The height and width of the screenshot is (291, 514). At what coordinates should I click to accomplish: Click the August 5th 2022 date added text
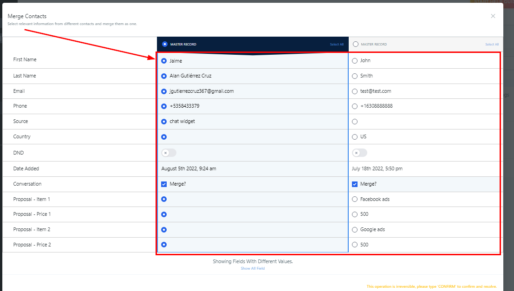(189, 168)
